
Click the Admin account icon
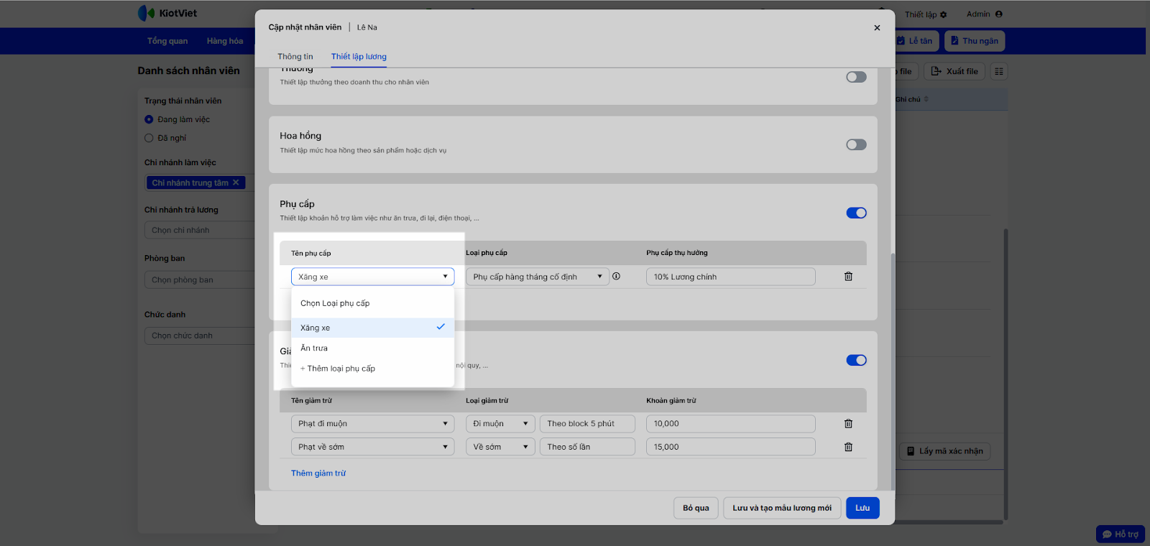pyautogui.click(x=998, y=14)
